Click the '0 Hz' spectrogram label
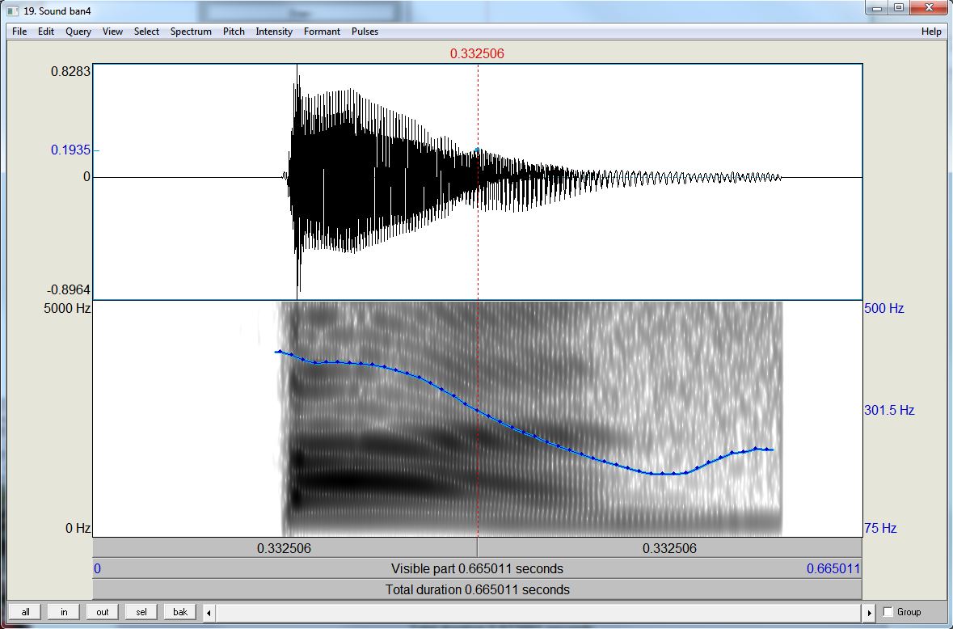 click(78, 528)
